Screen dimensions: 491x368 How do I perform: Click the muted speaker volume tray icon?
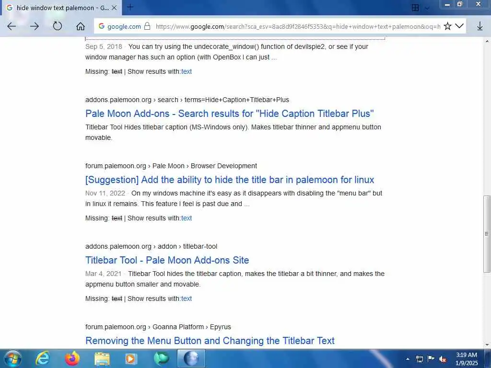[x=443, y=359]
